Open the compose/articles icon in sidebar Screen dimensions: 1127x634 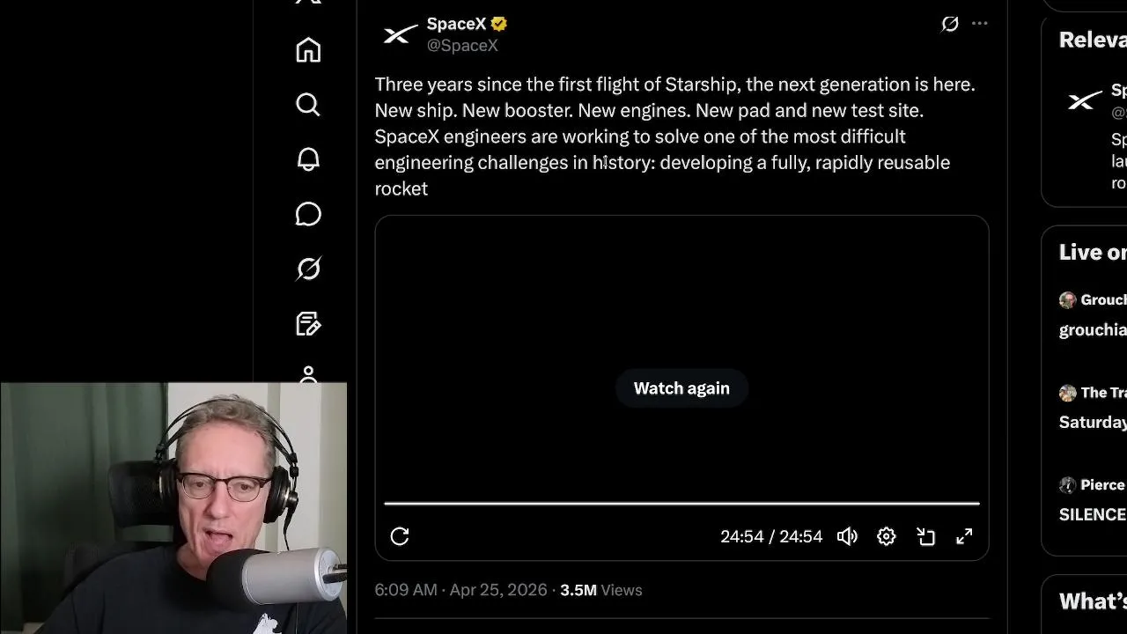click(308, 323)
